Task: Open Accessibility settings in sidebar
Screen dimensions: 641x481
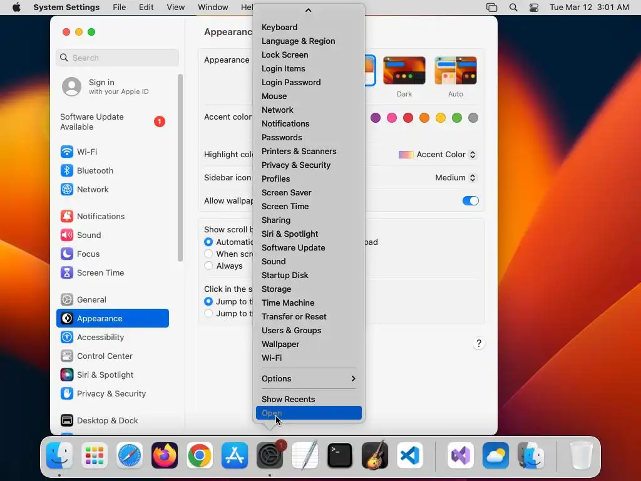Action: 113,338
